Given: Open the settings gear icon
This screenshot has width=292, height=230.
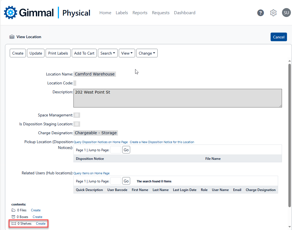Looking at the screenshot, I should pos(273,13).
